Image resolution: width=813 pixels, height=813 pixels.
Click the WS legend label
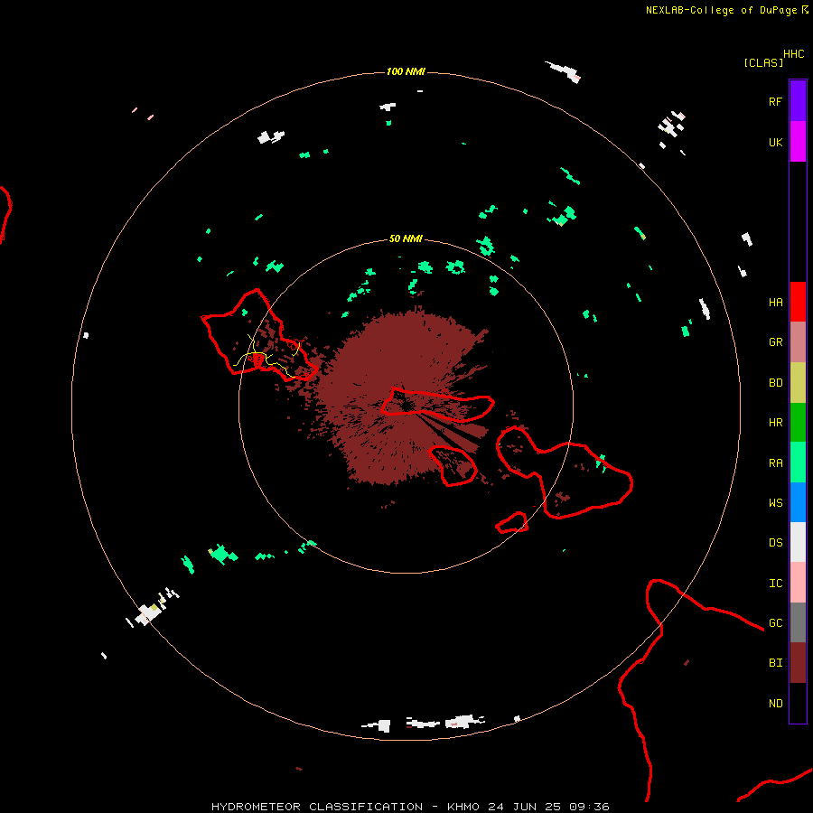pos(775,503)
